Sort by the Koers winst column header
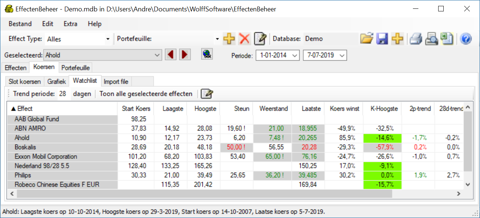Viewport: 480px width, 218px height. 345,109
